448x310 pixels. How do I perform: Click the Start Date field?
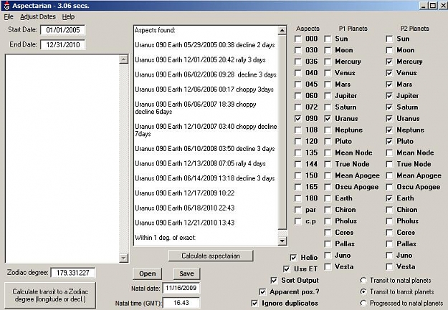63,30
